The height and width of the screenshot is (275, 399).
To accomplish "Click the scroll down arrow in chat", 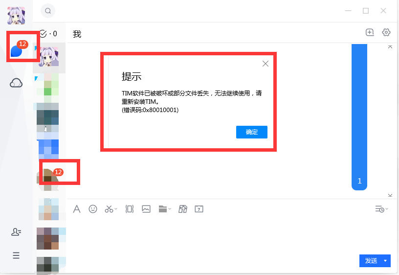I will 390,195.
